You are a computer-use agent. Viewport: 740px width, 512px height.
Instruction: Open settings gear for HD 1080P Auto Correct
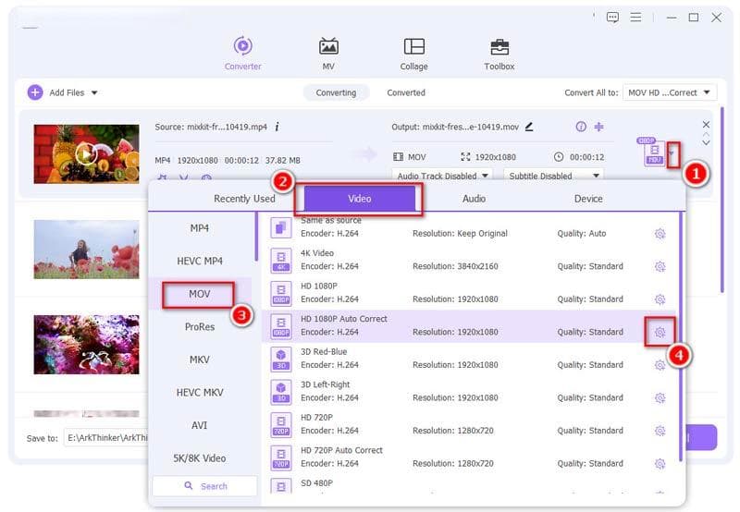click(660, 332)
